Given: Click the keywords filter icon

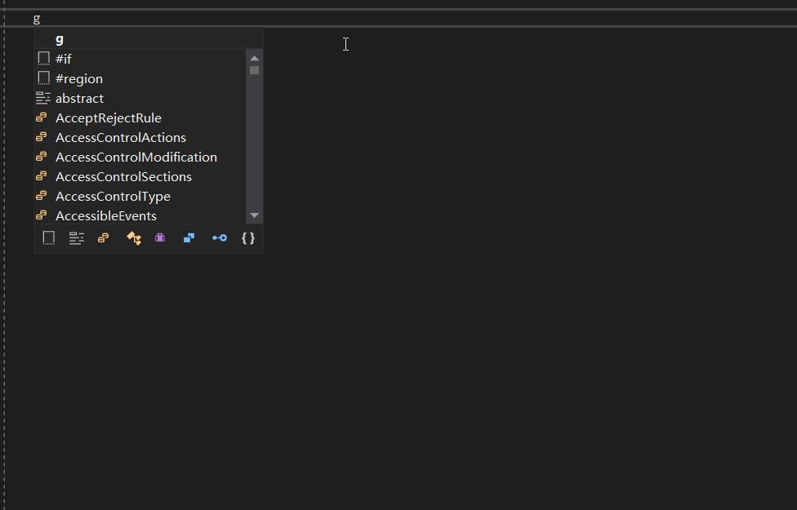Looking at the screenshot, I should [76, 237].
